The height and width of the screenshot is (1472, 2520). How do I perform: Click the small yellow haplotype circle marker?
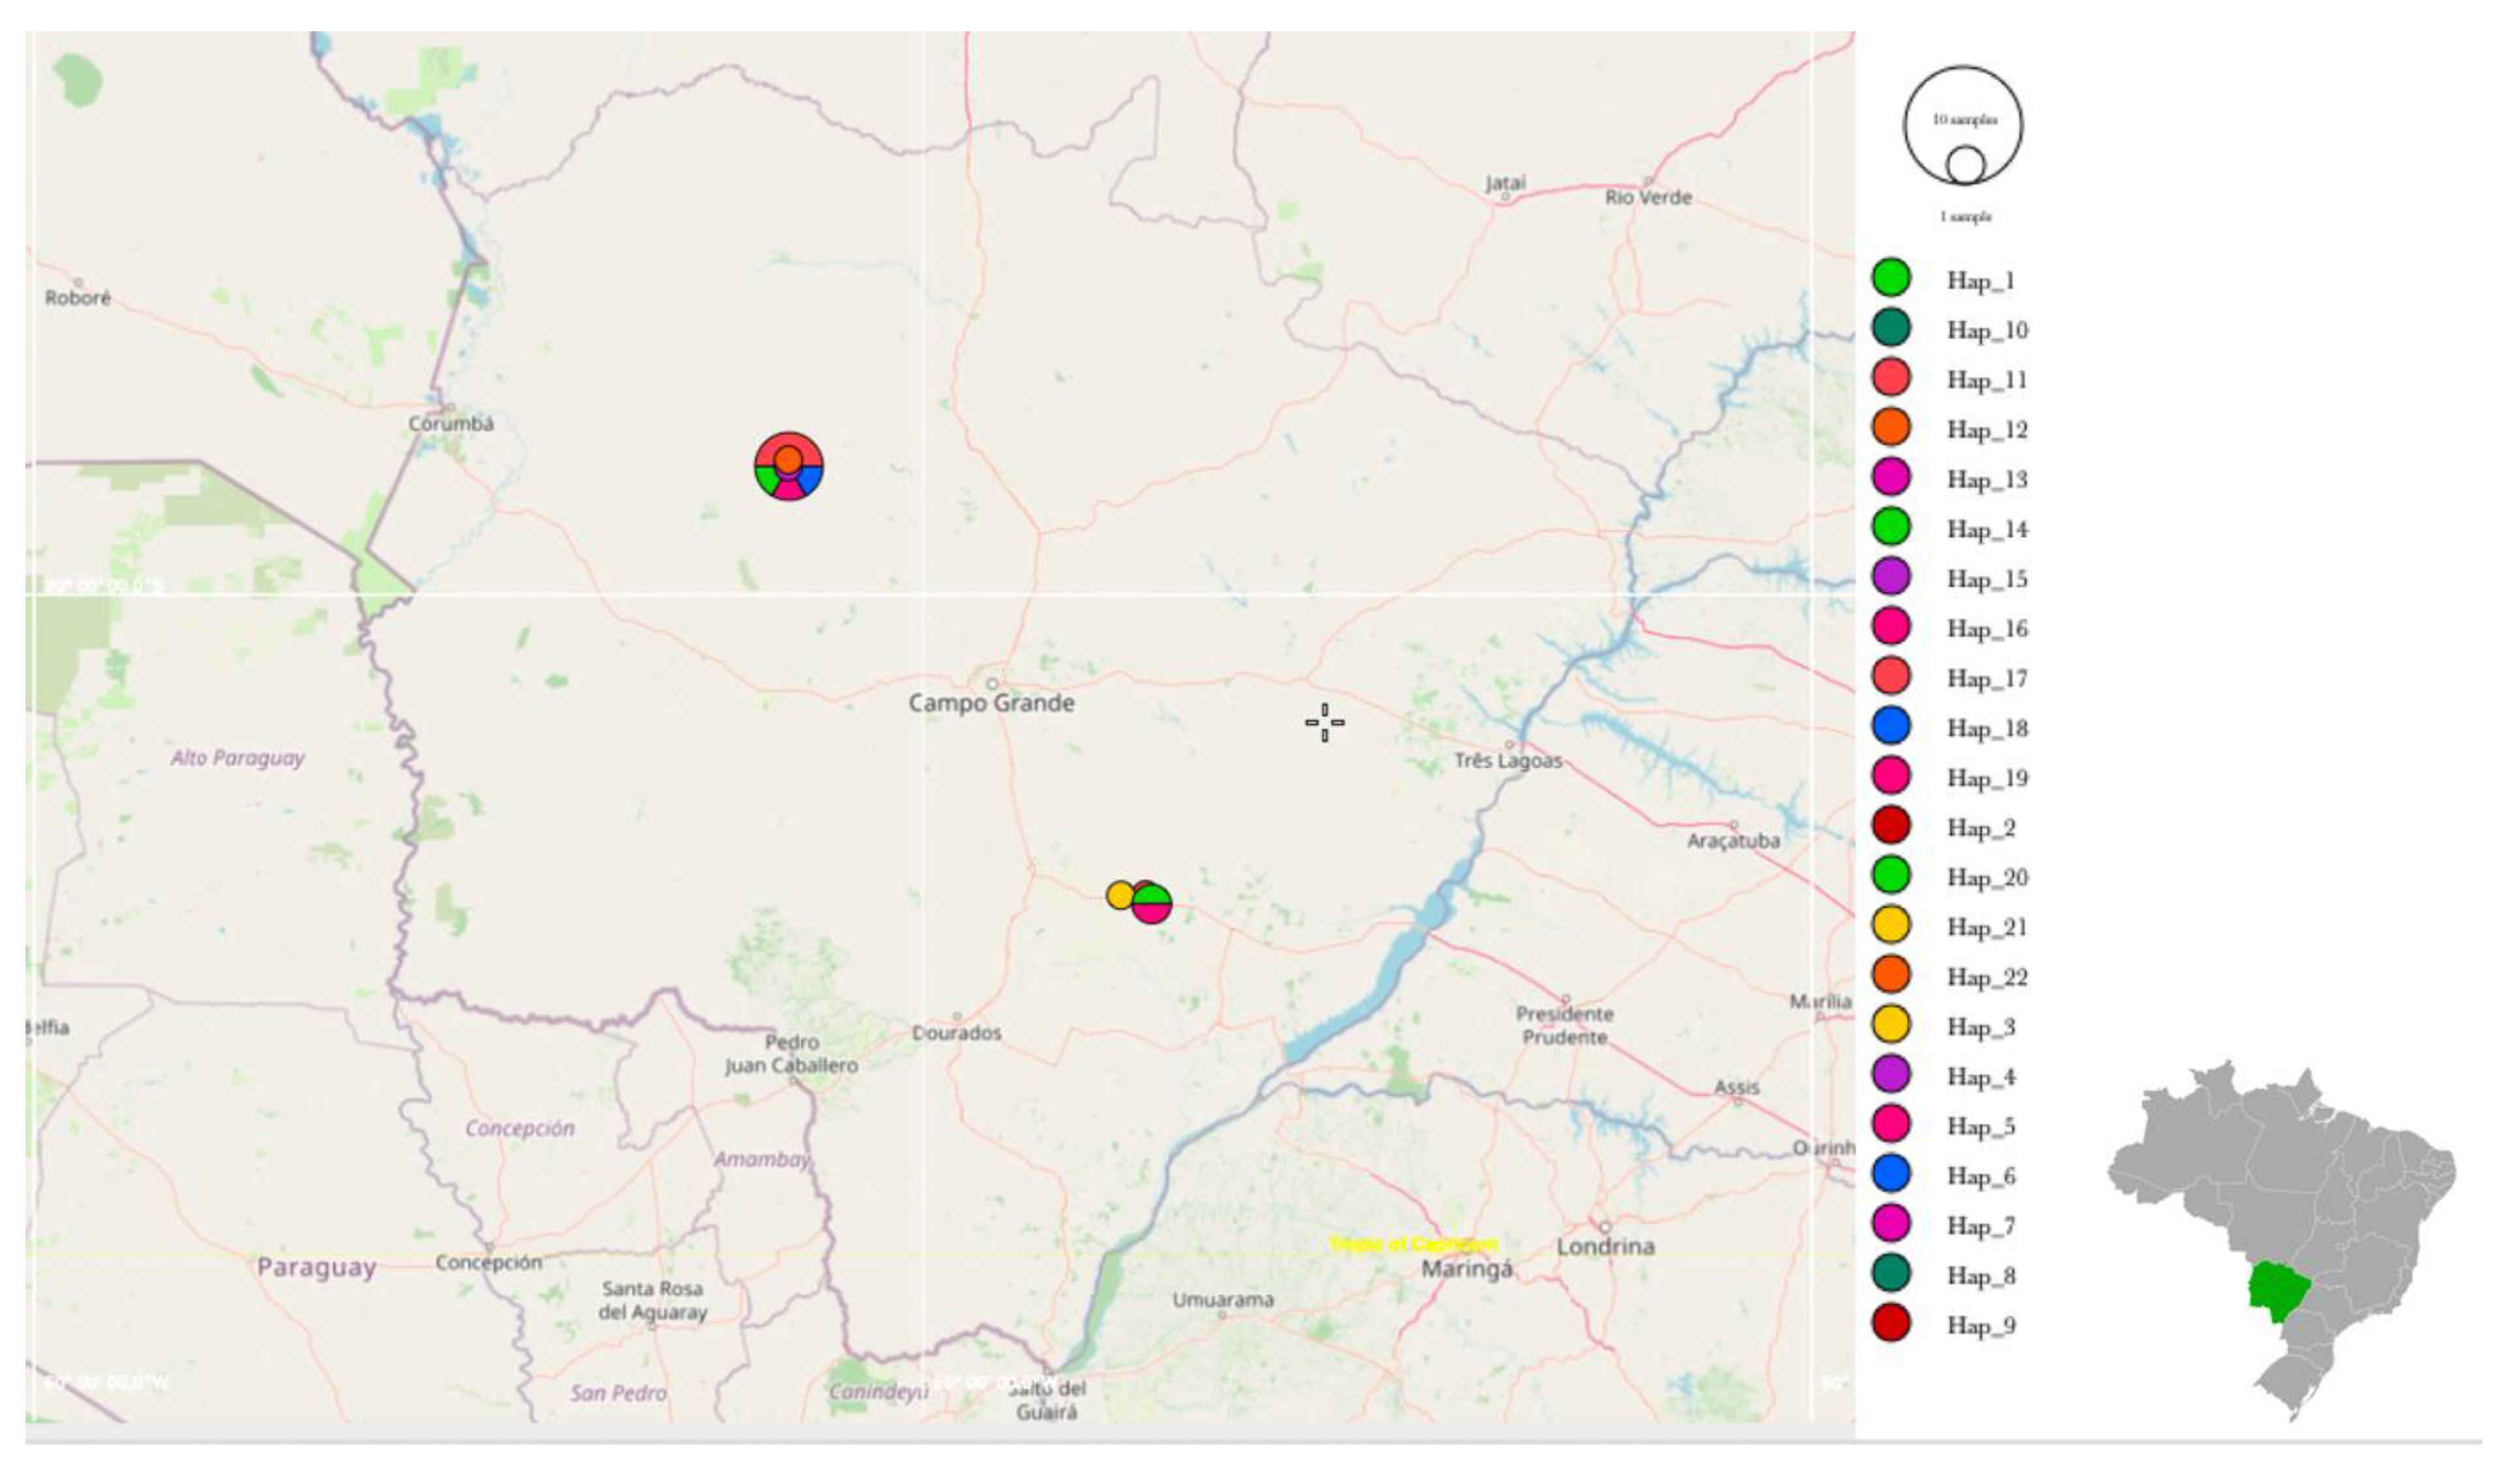pyautogui.click(x=1119, y=895)
